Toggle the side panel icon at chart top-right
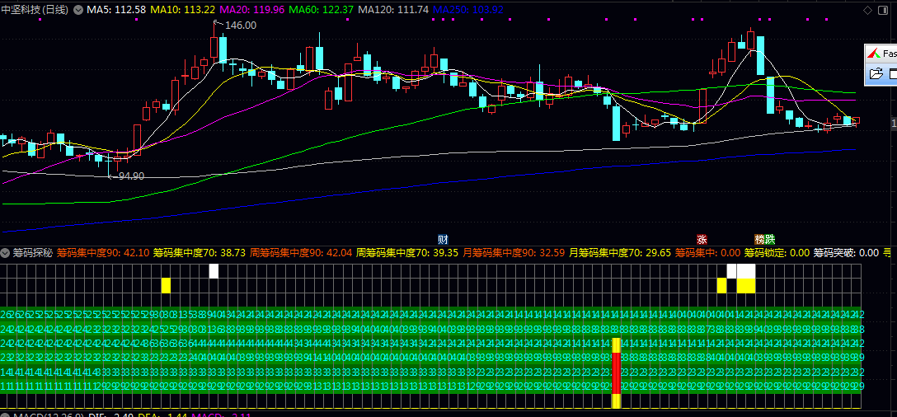Image resolution: width=897 pixels, height=417 pixels. pyautogui.click(x=885, y=10)
